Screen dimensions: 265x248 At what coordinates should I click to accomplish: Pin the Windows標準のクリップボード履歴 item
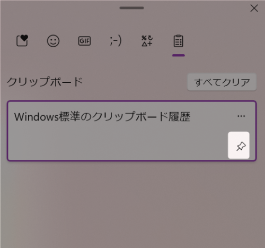coord(238,145)
